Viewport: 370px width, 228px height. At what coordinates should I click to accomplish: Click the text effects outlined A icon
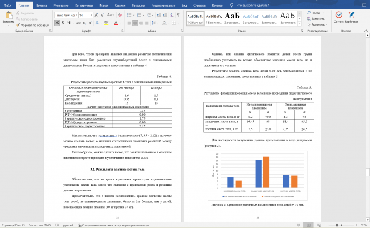[x=97, y=23]
